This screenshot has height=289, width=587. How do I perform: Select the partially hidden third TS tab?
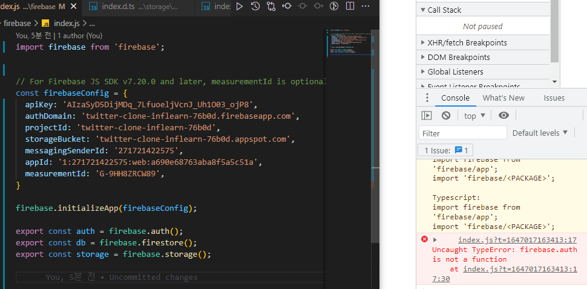point(215,7)
